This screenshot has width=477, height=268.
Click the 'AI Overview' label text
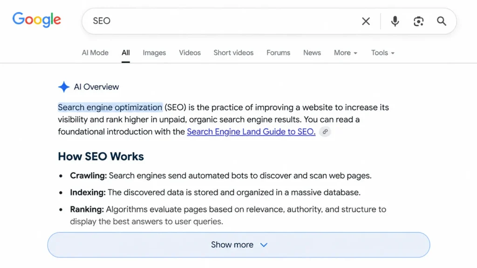[x=96, y=87]
